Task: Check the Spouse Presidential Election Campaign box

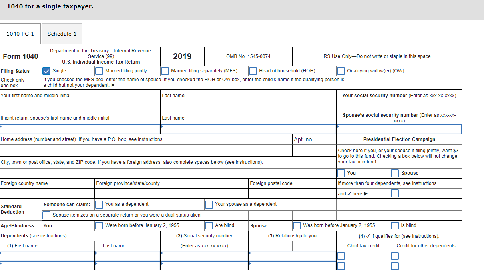Action: coord(395,173)
